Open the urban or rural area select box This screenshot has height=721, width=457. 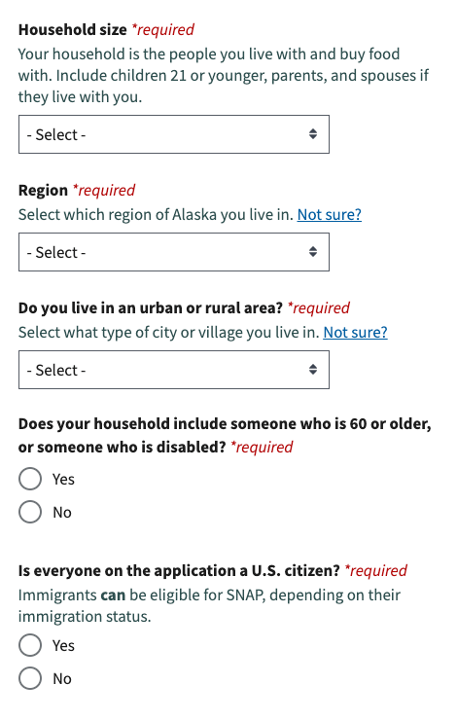tap(174, 370)
